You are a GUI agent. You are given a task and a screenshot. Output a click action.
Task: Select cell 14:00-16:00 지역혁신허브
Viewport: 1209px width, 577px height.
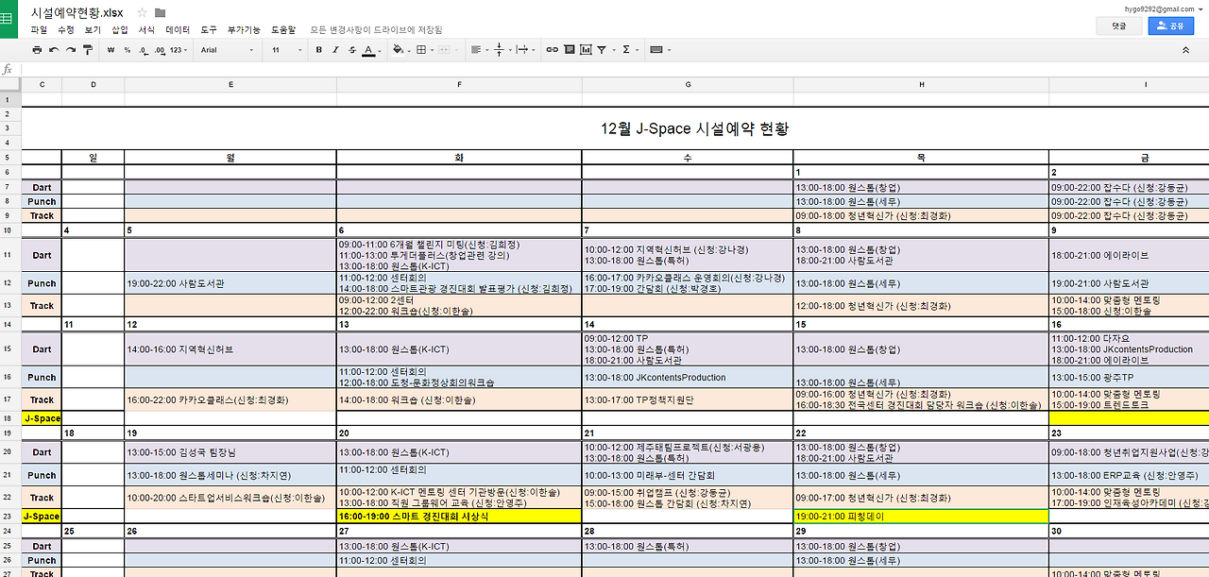pos(230,349)
